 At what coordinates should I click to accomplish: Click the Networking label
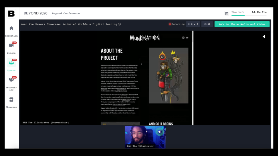(x=11, y=89)
